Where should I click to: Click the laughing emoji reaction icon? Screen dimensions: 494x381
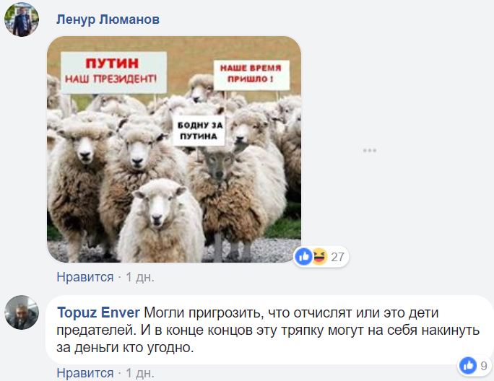320,257
